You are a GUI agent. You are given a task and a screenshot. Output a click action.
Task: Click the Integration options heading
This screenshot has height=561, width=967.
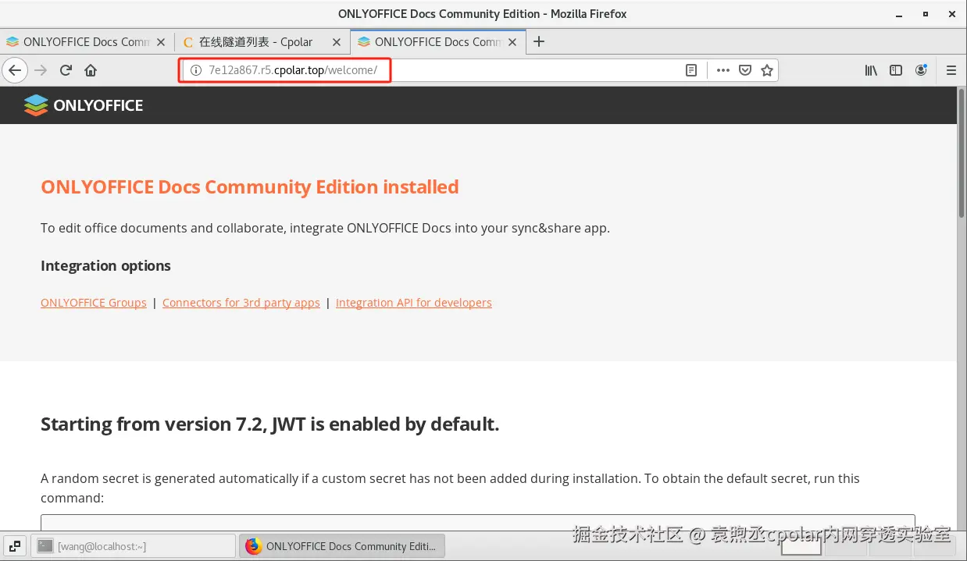click(x=105, y=266)
